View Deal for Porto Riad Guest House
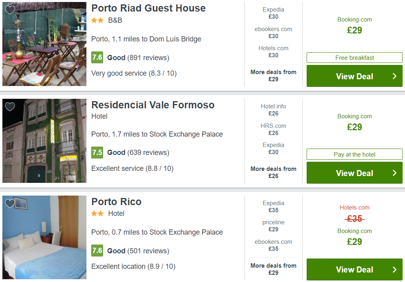Image resolution: width=405 pixels, height=282 pixels. click(354, 76)
